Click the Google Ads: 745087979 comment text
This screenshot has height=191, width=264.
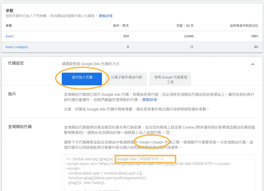point(140,159)
